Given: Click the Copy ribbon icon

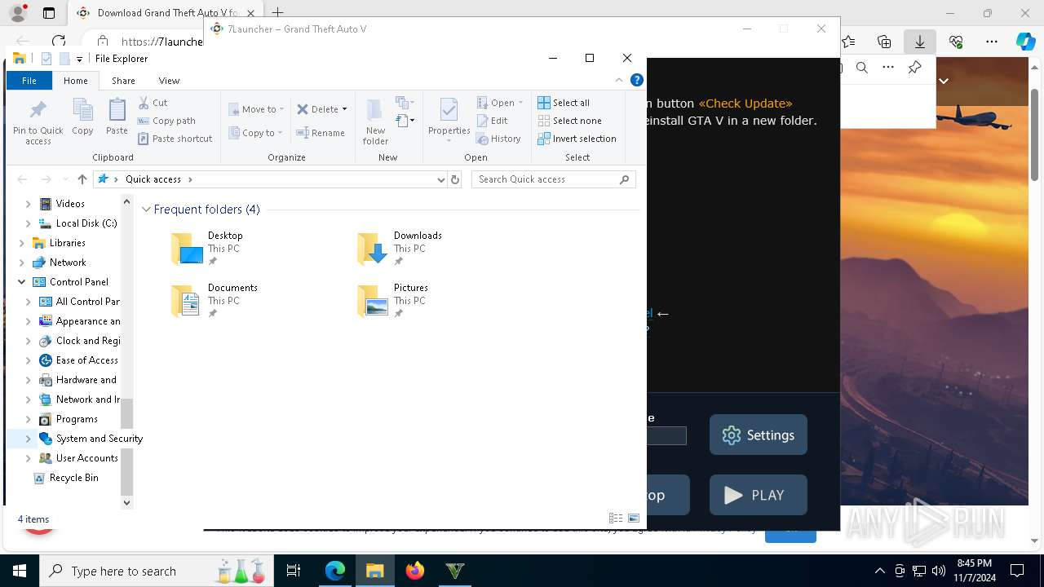Looking at the screenshot, I should pyautogui.click(x=82, y=110).
